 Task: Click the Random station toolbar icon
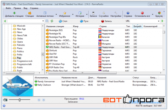point(104,13)
